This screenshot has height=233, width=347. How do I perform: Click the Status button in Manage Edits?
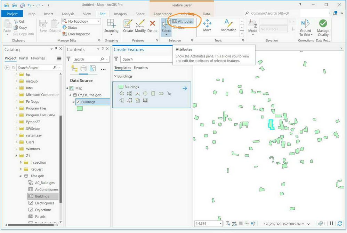click(x=70, y=28)
